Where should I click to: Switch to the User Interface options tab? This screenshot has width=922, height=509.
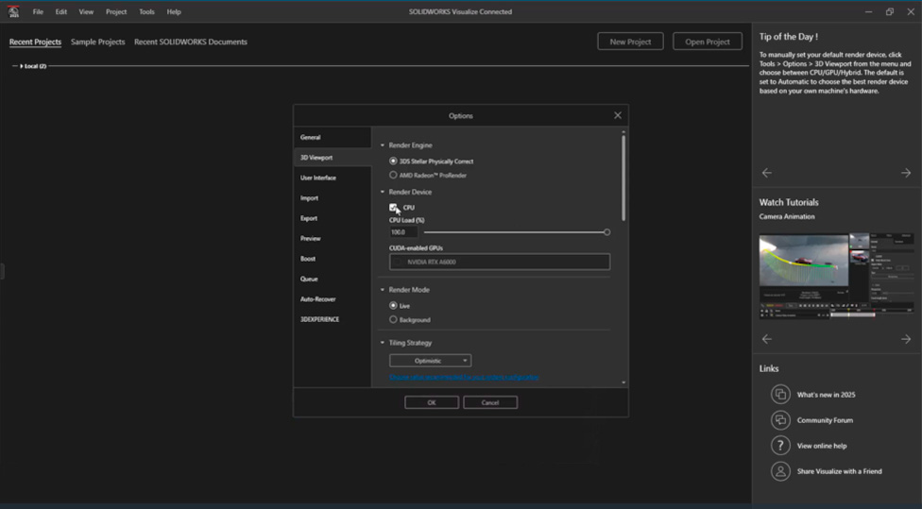point(318,178)
